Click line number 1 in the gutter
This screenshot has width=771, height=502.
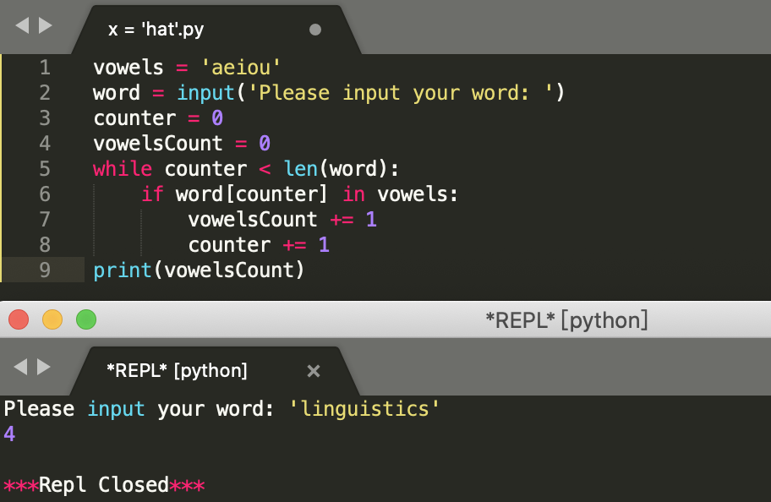46,68
